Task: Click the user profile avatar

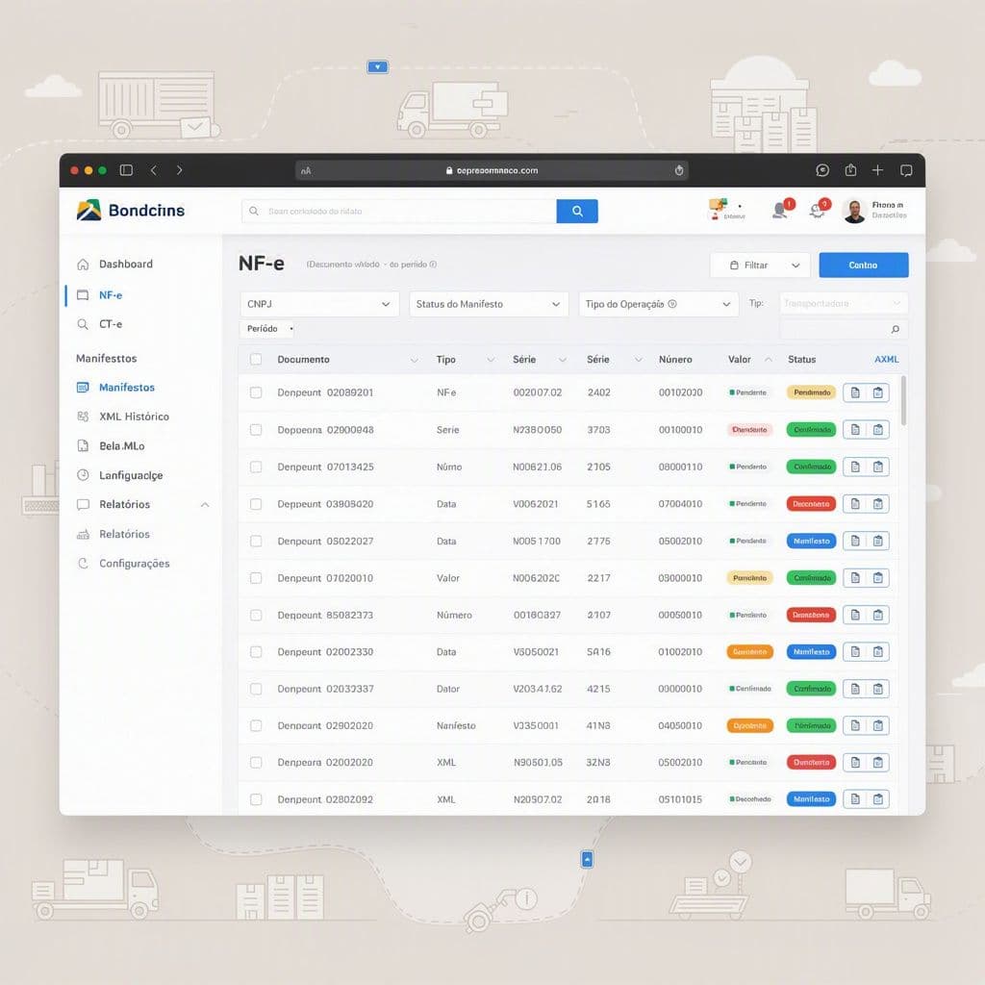Action: pyautogui.click(x=854, y=211)
